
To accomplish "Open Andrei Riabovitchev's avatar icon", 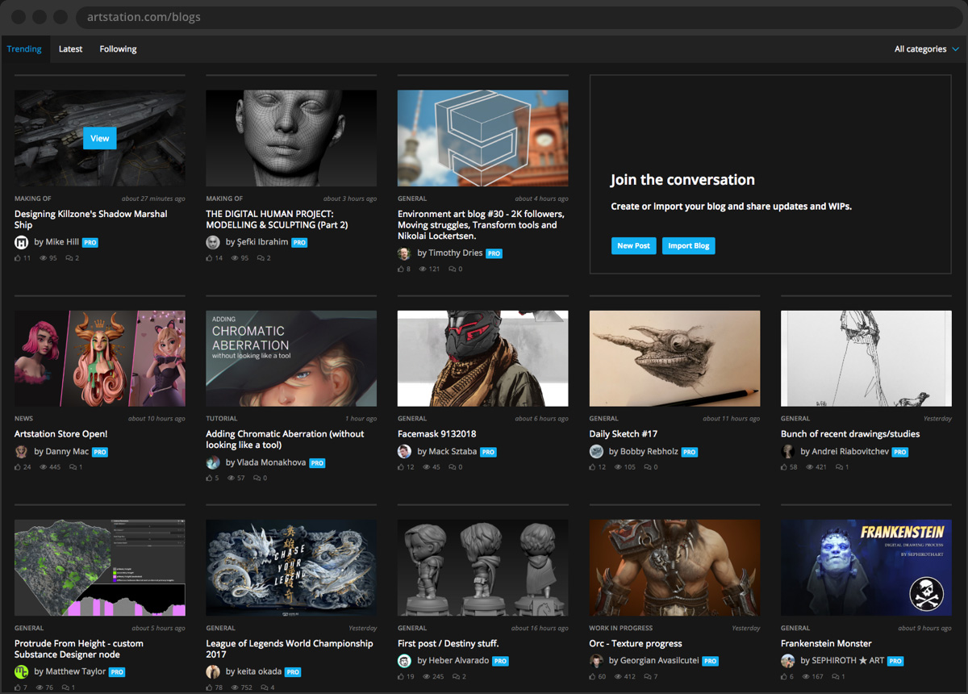I will (788, 452).
